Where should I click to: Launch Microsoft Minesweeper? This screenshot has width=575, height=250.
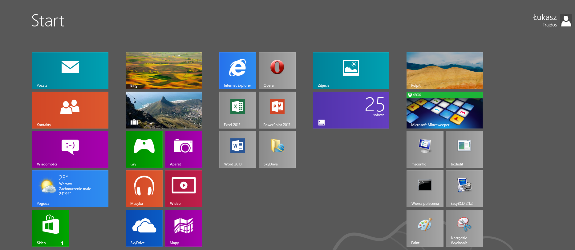445,110
